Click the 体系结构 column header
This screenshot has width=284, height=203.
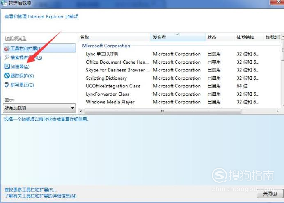[248, 37]
